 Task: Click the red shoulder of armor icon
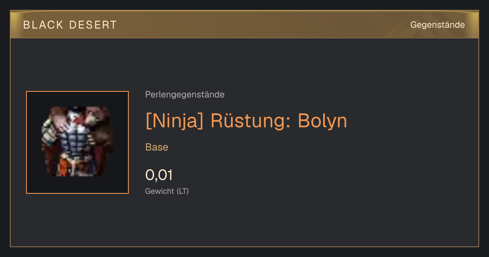point(99,116)
